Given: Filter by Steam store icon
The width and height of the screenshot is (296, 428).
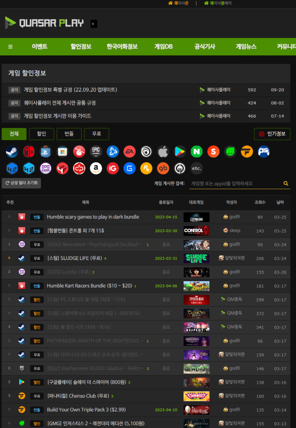Looking at the screenshot, I should point(12,152).
